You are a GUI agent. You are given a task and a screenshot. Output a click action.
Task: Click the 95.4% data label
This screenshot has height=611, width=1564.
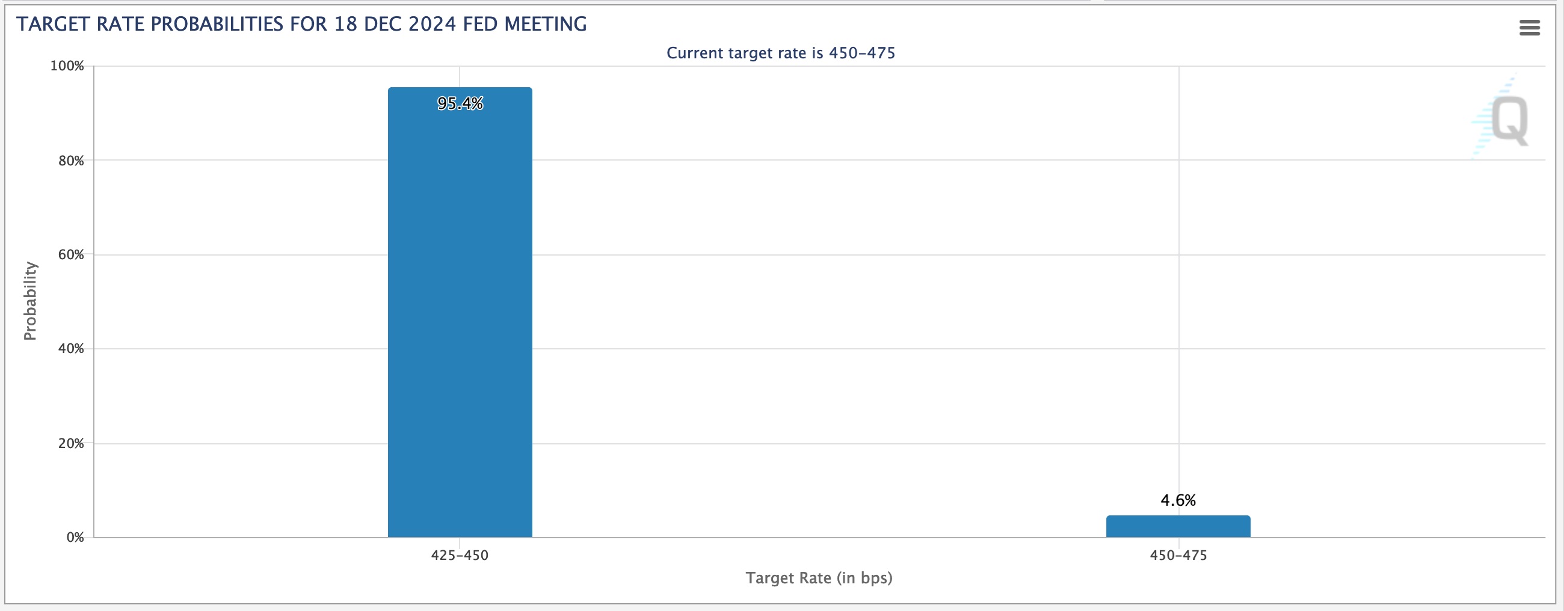(x=460, y=103)
